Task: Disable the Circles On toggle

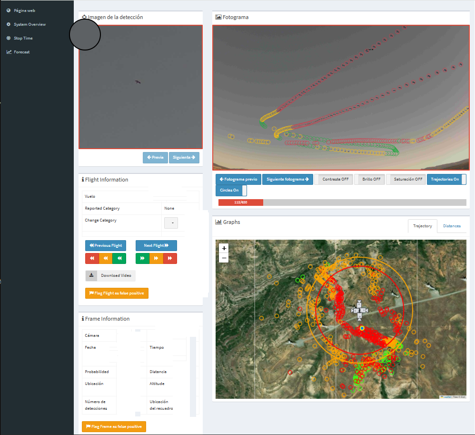Action: point(231,190)
